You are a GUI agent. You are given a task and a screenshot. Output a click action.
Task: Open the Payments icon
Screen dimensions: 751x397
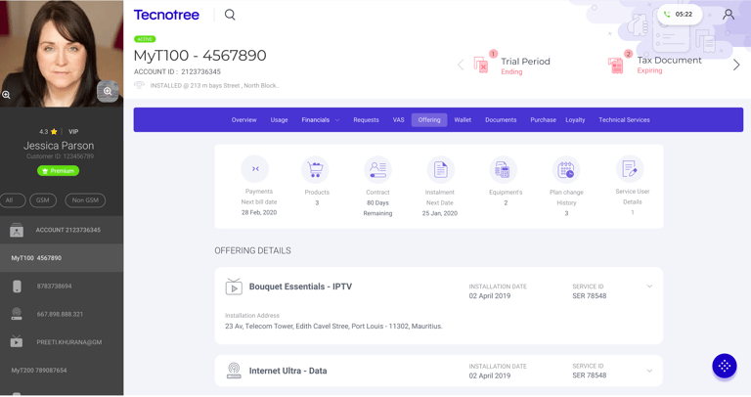255,169
